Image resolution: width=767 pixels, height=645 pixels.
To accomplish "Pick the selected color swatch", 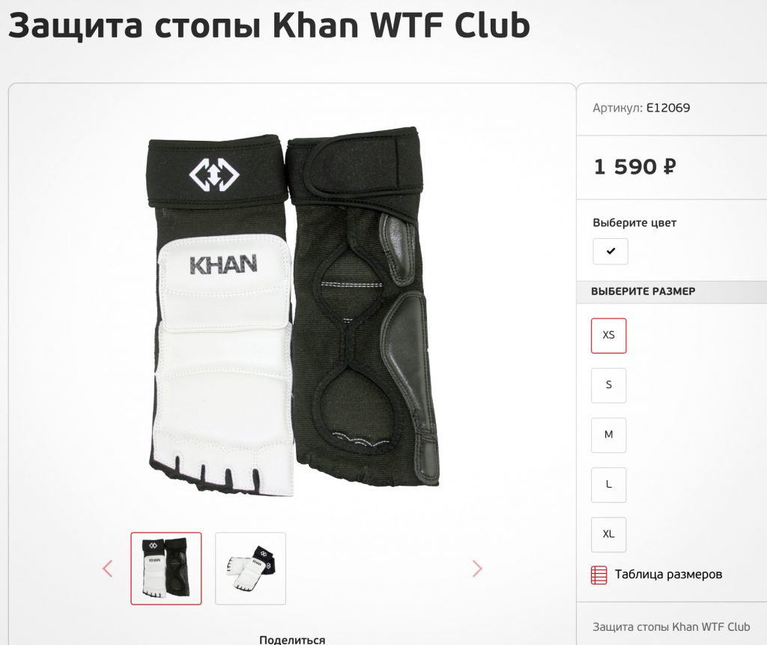I will [x=610, y=251].
